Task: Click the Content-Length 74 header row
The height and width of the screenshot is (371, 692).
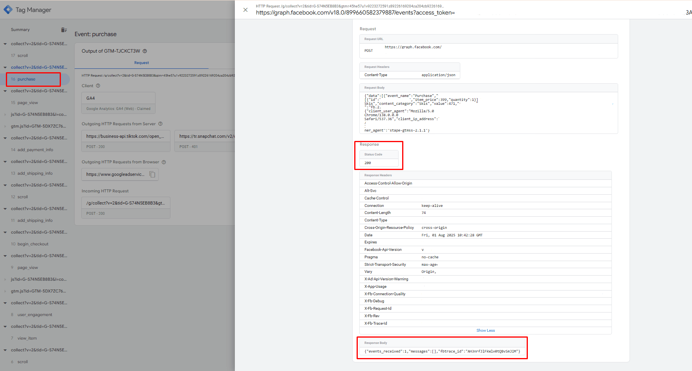Action: coord(485,213)
